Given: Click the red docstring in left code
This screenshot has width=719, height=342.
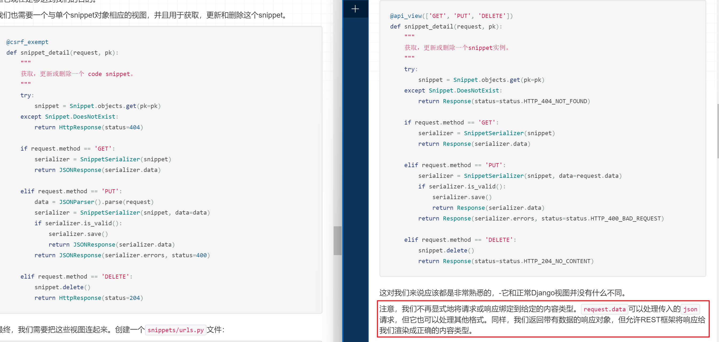Looking at the screenshot, I should point(77,74).
